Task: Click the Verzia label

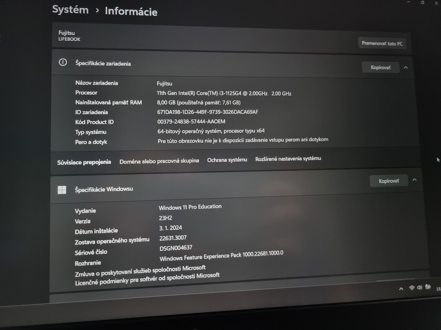Action: pos(83,222)
